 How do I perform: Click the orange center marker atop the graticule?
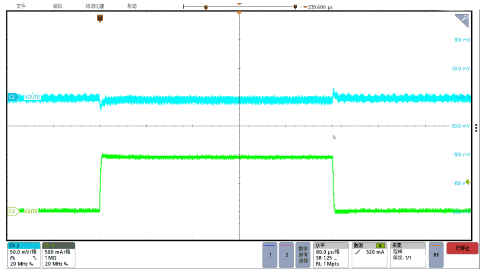[239, 13]
